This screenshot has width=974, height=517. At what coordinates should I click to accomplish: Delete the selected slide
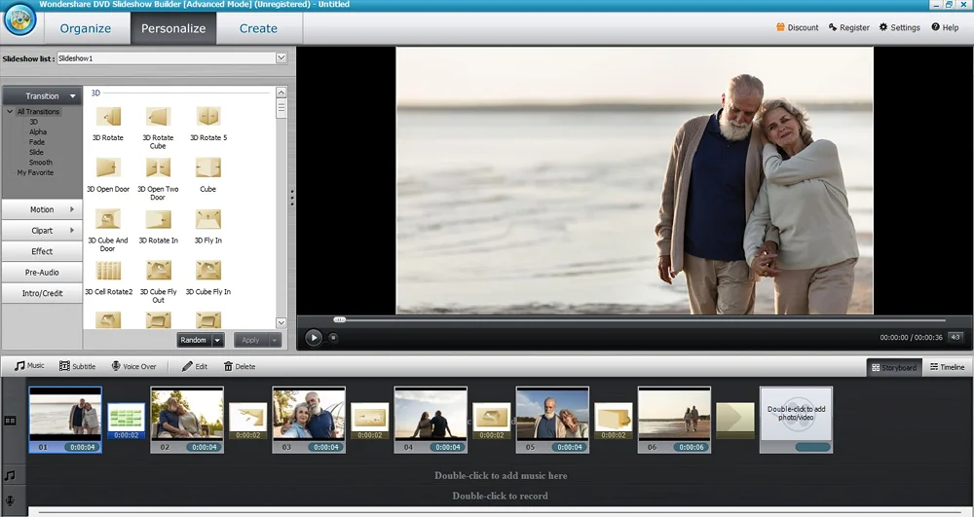pos(239,367)
